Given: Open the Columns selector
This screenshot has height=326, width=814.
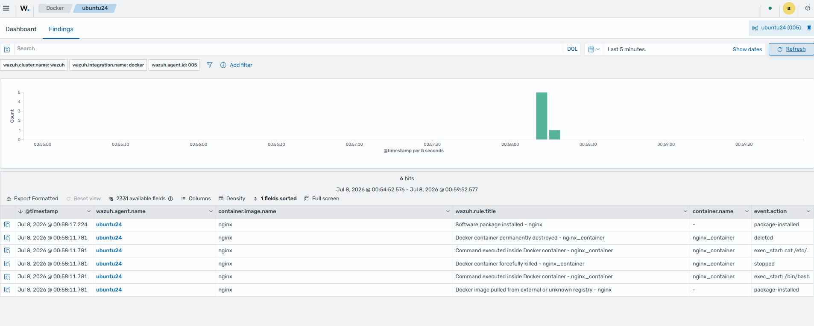Looking at the screenshot, I should click(196, 199).
